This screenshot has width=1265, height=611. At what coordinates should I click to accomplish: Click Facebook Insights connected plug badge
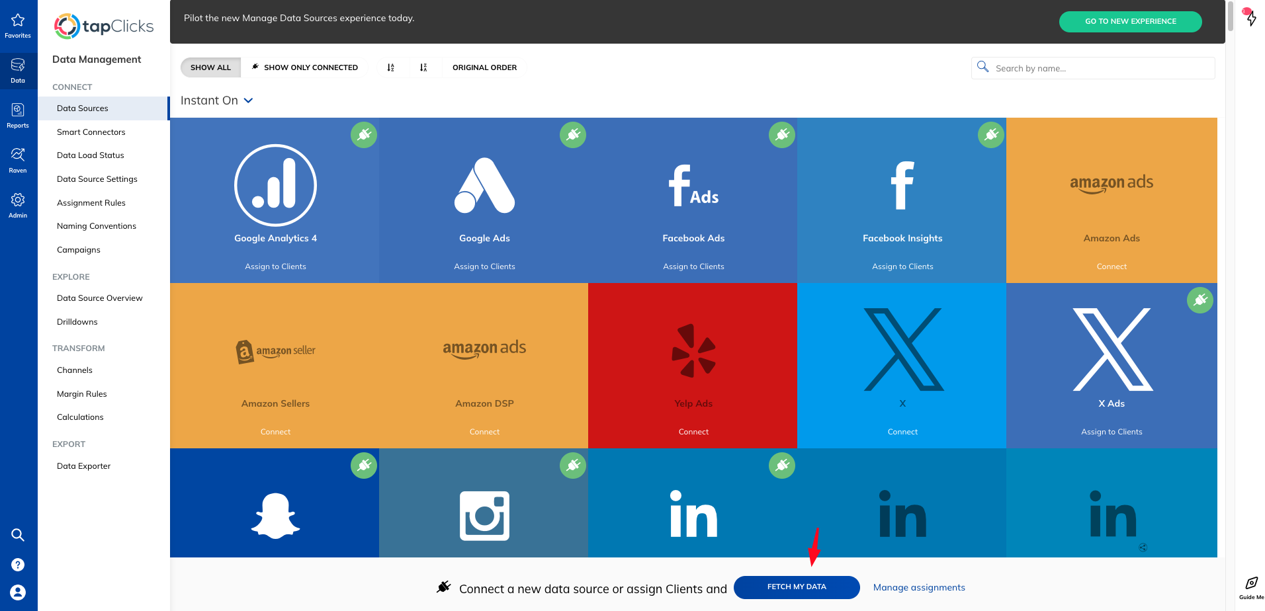click(991, 135)
